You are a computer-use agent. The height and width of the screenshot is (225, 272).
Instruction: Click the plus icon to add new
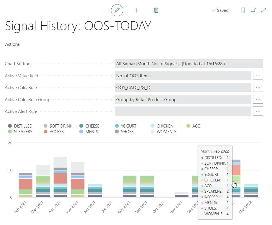[137, 10]
